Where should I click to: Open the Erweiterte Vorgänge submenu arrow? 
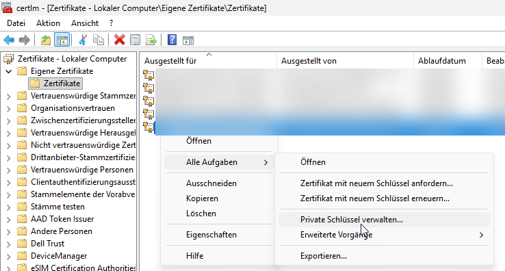pos(481,235)
